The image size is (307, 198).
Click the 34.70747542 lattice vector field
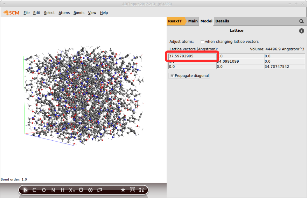coord(284,67)
